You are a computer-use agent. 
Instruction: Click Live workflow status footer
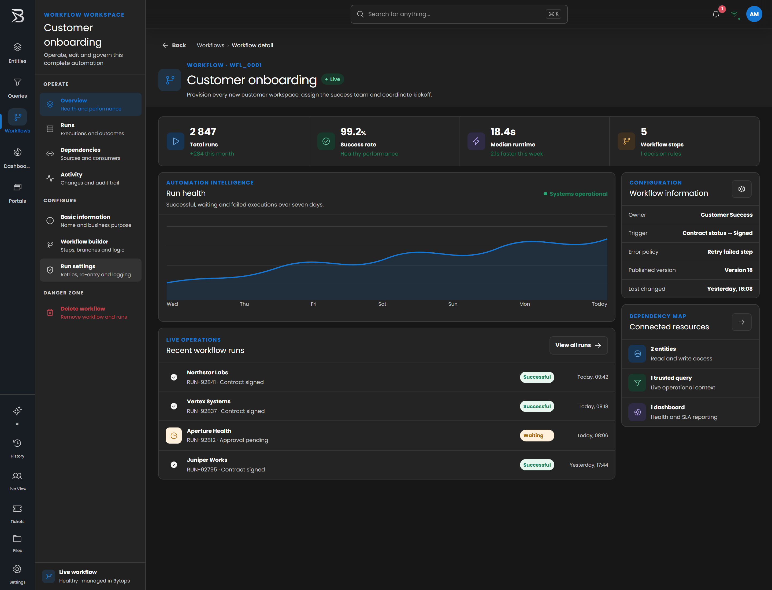(91, 576)
